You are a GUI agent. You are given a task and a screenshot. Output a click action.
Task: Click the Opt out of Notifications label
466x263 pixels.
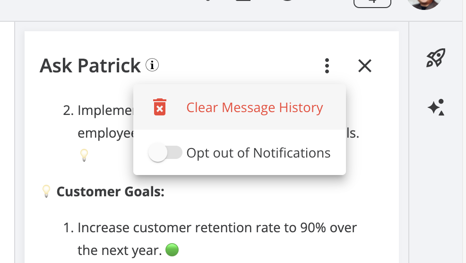click(258, 153)
